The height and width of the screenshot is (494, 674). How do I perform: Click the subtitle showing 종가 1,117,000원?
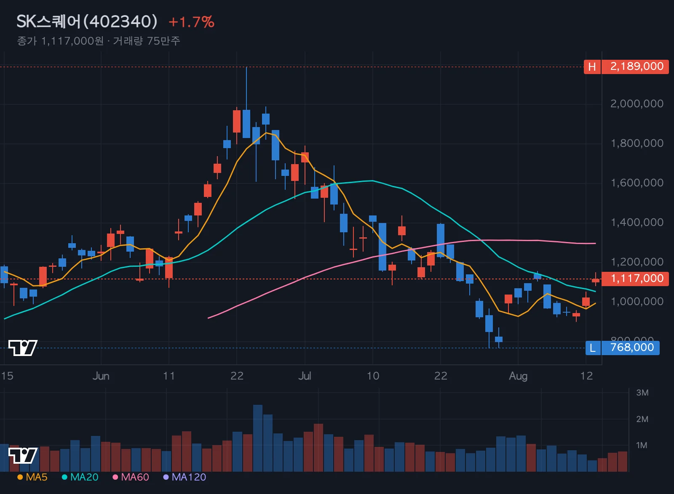[x=60, y=41]
